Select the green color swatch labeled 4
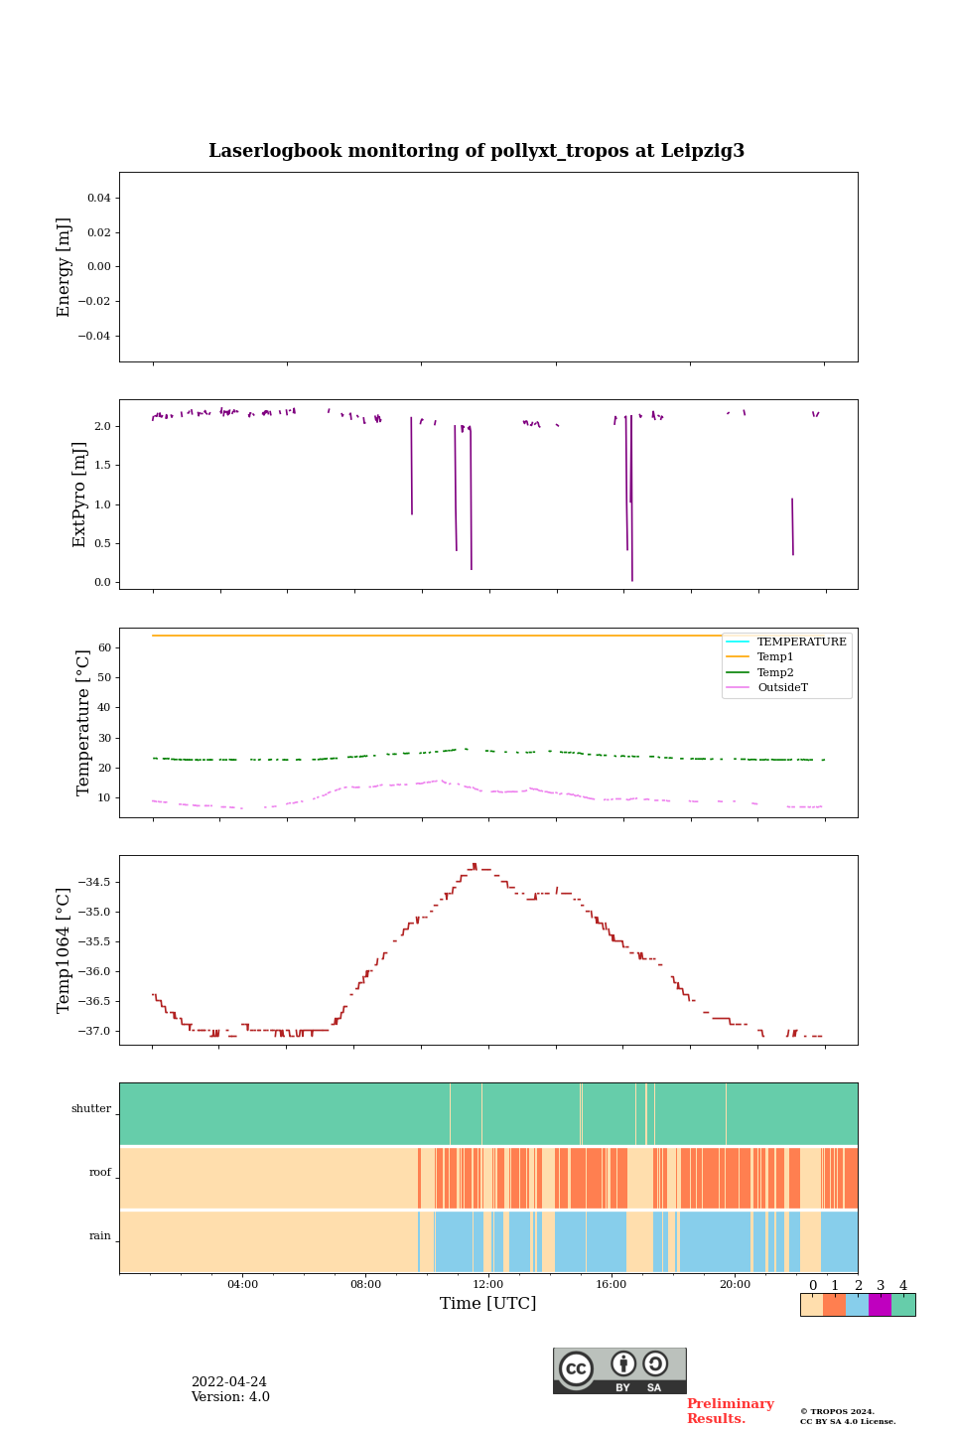Viewport: 953px width, 1430px height. coord(903,1305)
